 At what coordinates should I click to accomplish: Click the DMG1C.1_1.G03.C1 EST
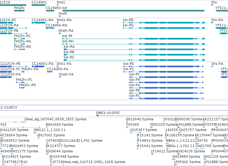35,133
